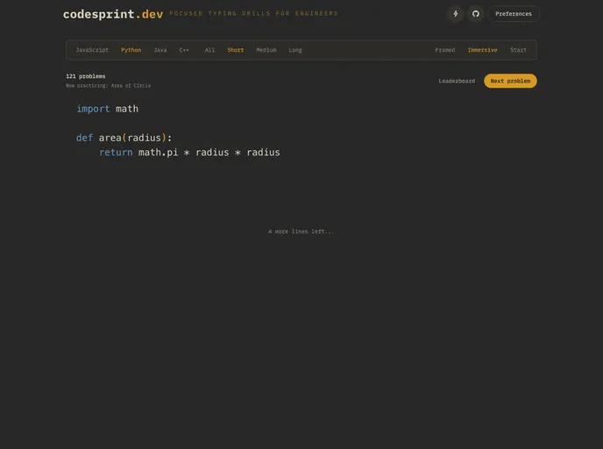Switch to Immersive view mode

(482, 50)
